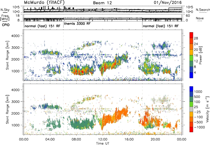Click the 'Velocity [m s⁻¹]' color bar label

208,109
